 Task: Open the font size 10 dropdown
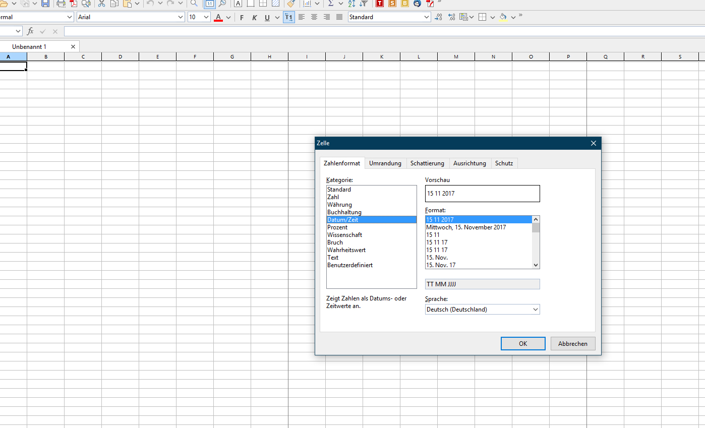pos(206,17)
